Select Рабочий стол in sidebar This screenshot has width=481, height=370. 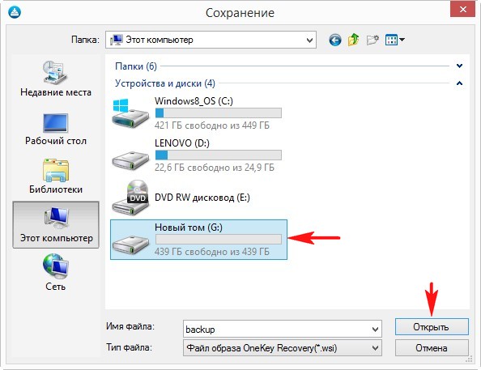(x=56, y=129)
